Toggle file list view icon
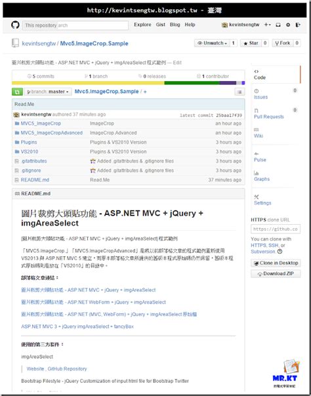 239,92
